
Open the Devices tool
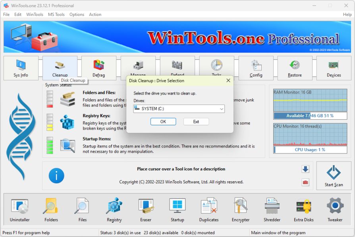point(334,68)
